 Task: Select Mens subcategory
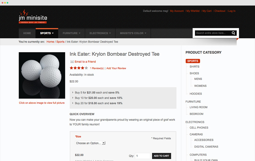point(198,79)
